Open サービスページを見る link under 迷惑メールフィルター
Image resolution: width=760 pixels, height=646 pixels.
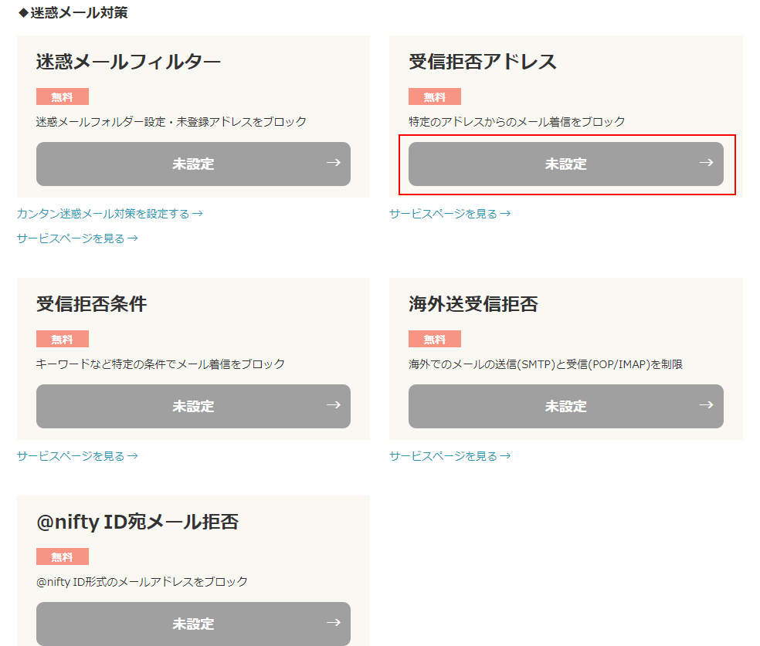click(x=77, y=238)
